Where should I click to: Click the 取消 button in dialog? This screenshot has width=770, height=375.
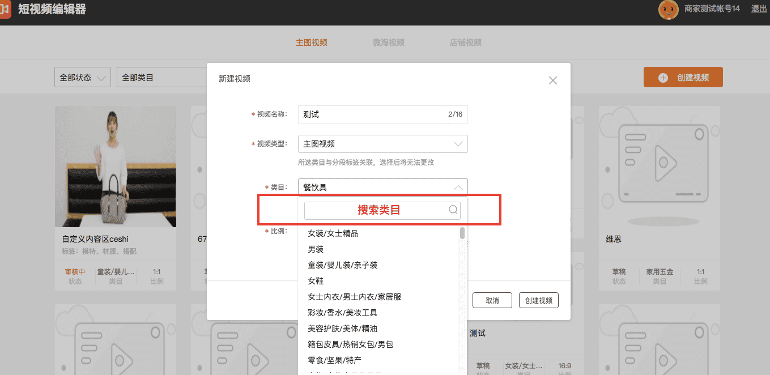click(x=492, y=301)
